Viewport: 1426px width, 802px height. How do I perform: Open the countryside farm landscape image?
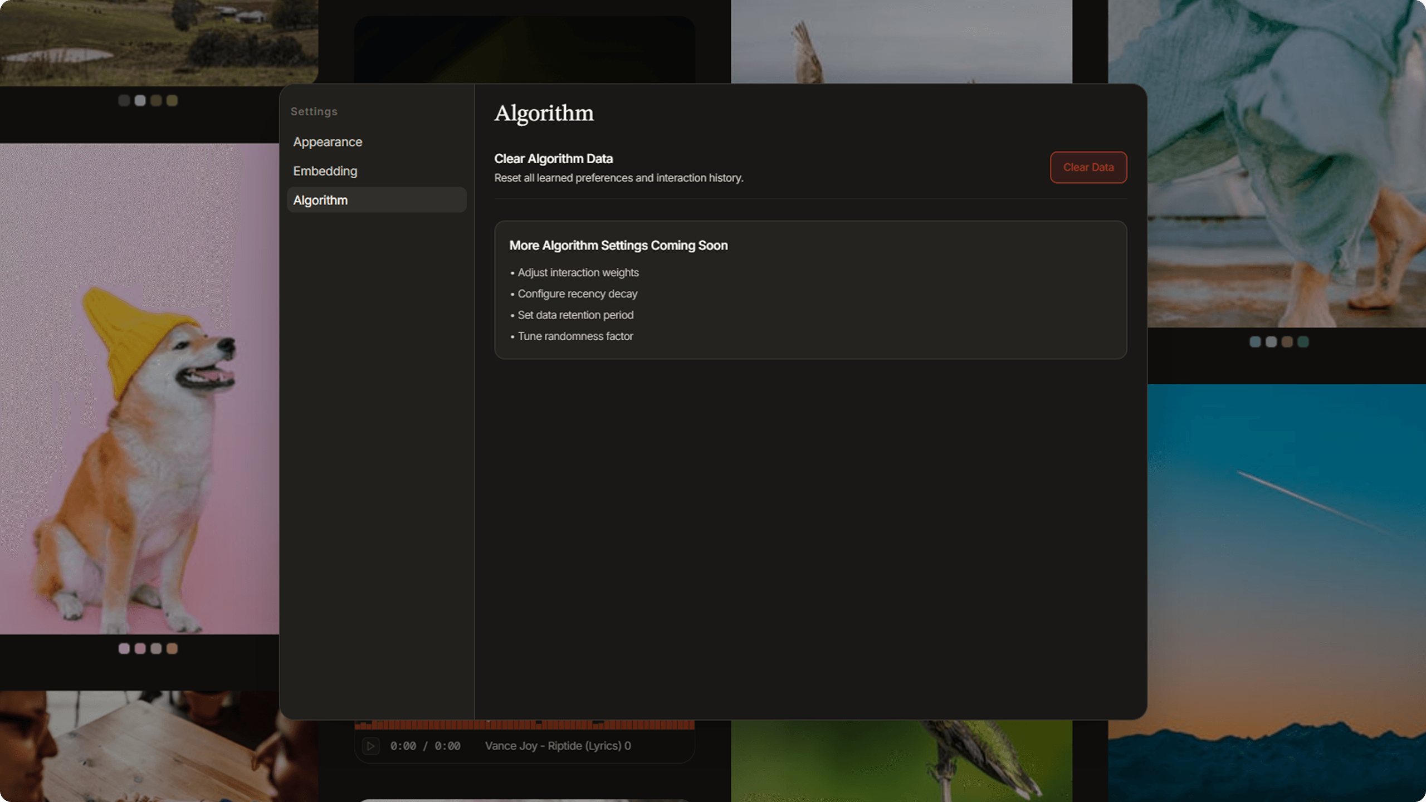point(159,42)
